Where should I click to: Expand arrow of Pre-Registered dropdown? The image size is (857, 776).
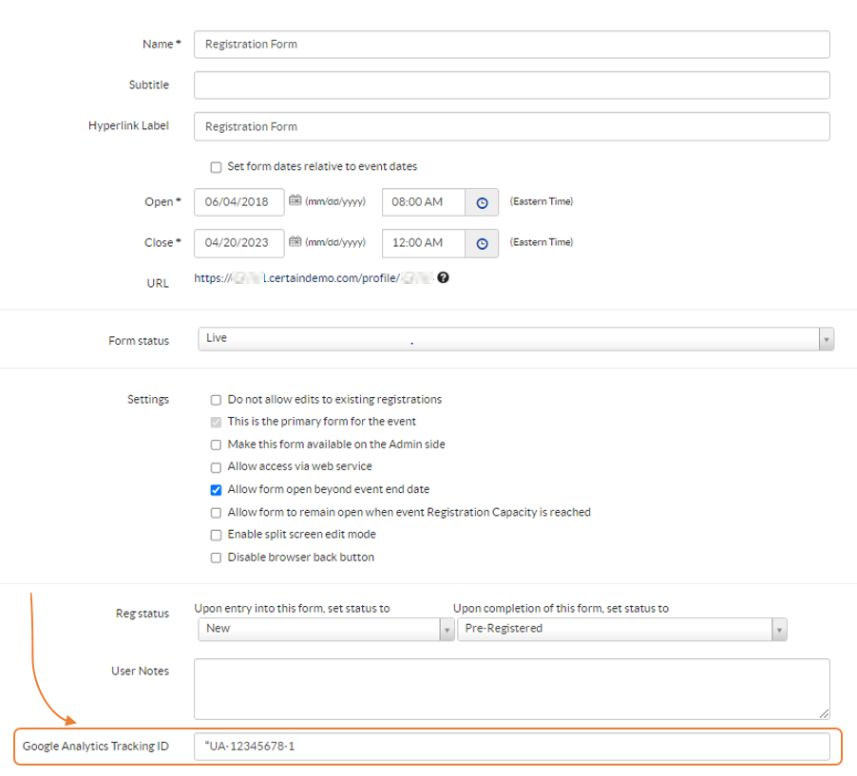point(779,630)
